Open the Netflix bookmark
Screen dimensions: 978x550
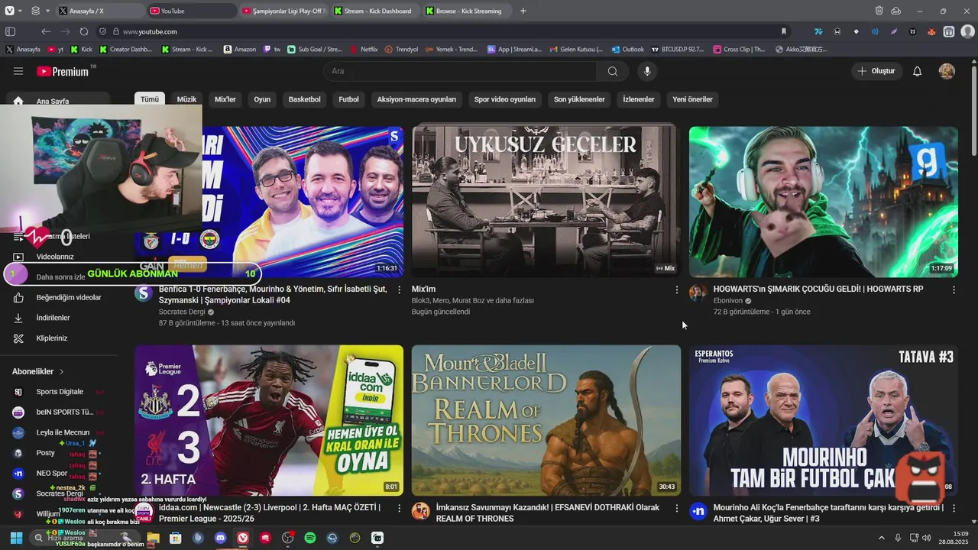(364, 49)
